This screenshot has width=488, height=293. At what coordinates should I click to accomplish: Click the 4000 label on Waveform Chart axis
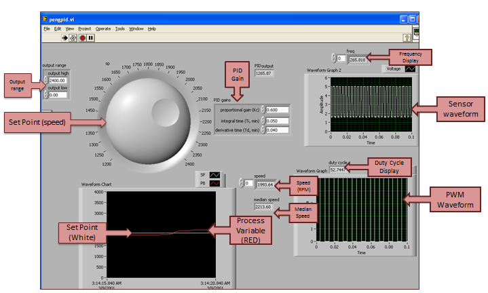(x=98, y=192)
